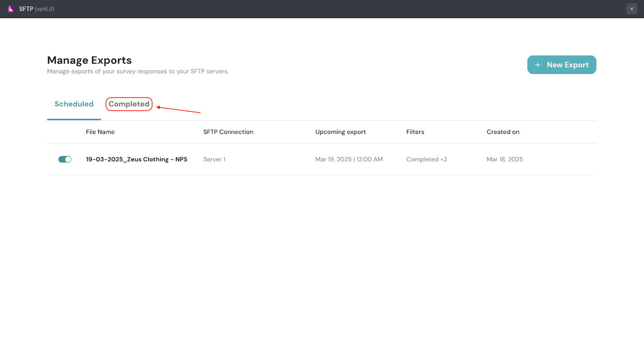Disable the Zeus Clothing export toggle
Image resolution: width=644 pixels, height=361 pixels.
pyautogui.click(x=65, y=159)
